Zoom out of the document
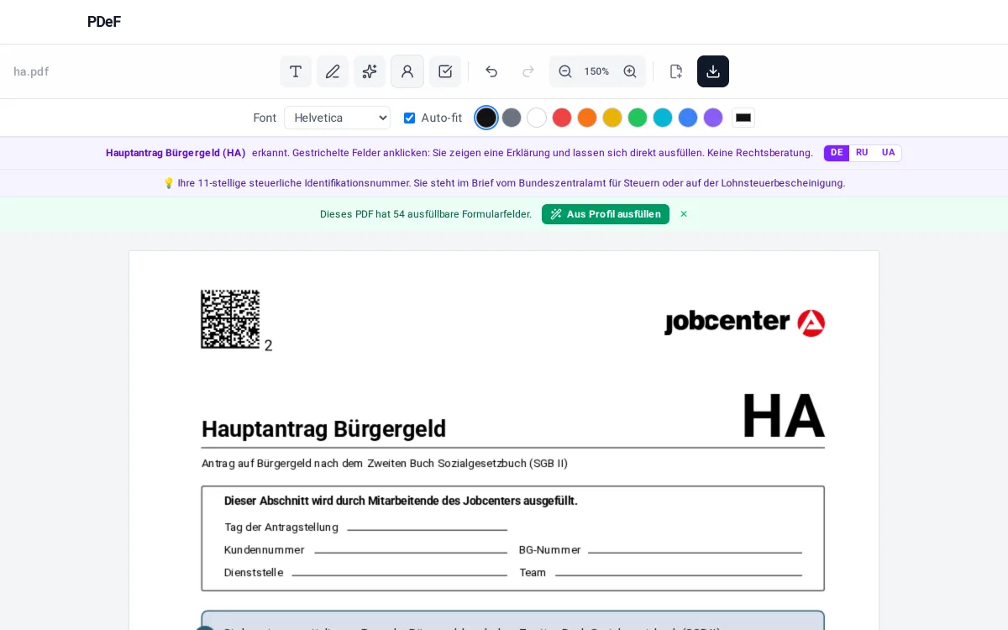The height and width of the screenshot is (630, 1008). [565, 71]
